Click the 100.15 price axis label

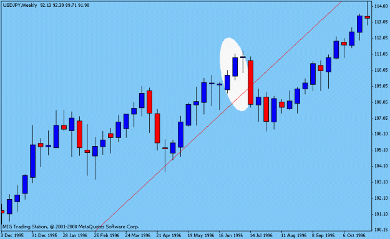(381, 230)
